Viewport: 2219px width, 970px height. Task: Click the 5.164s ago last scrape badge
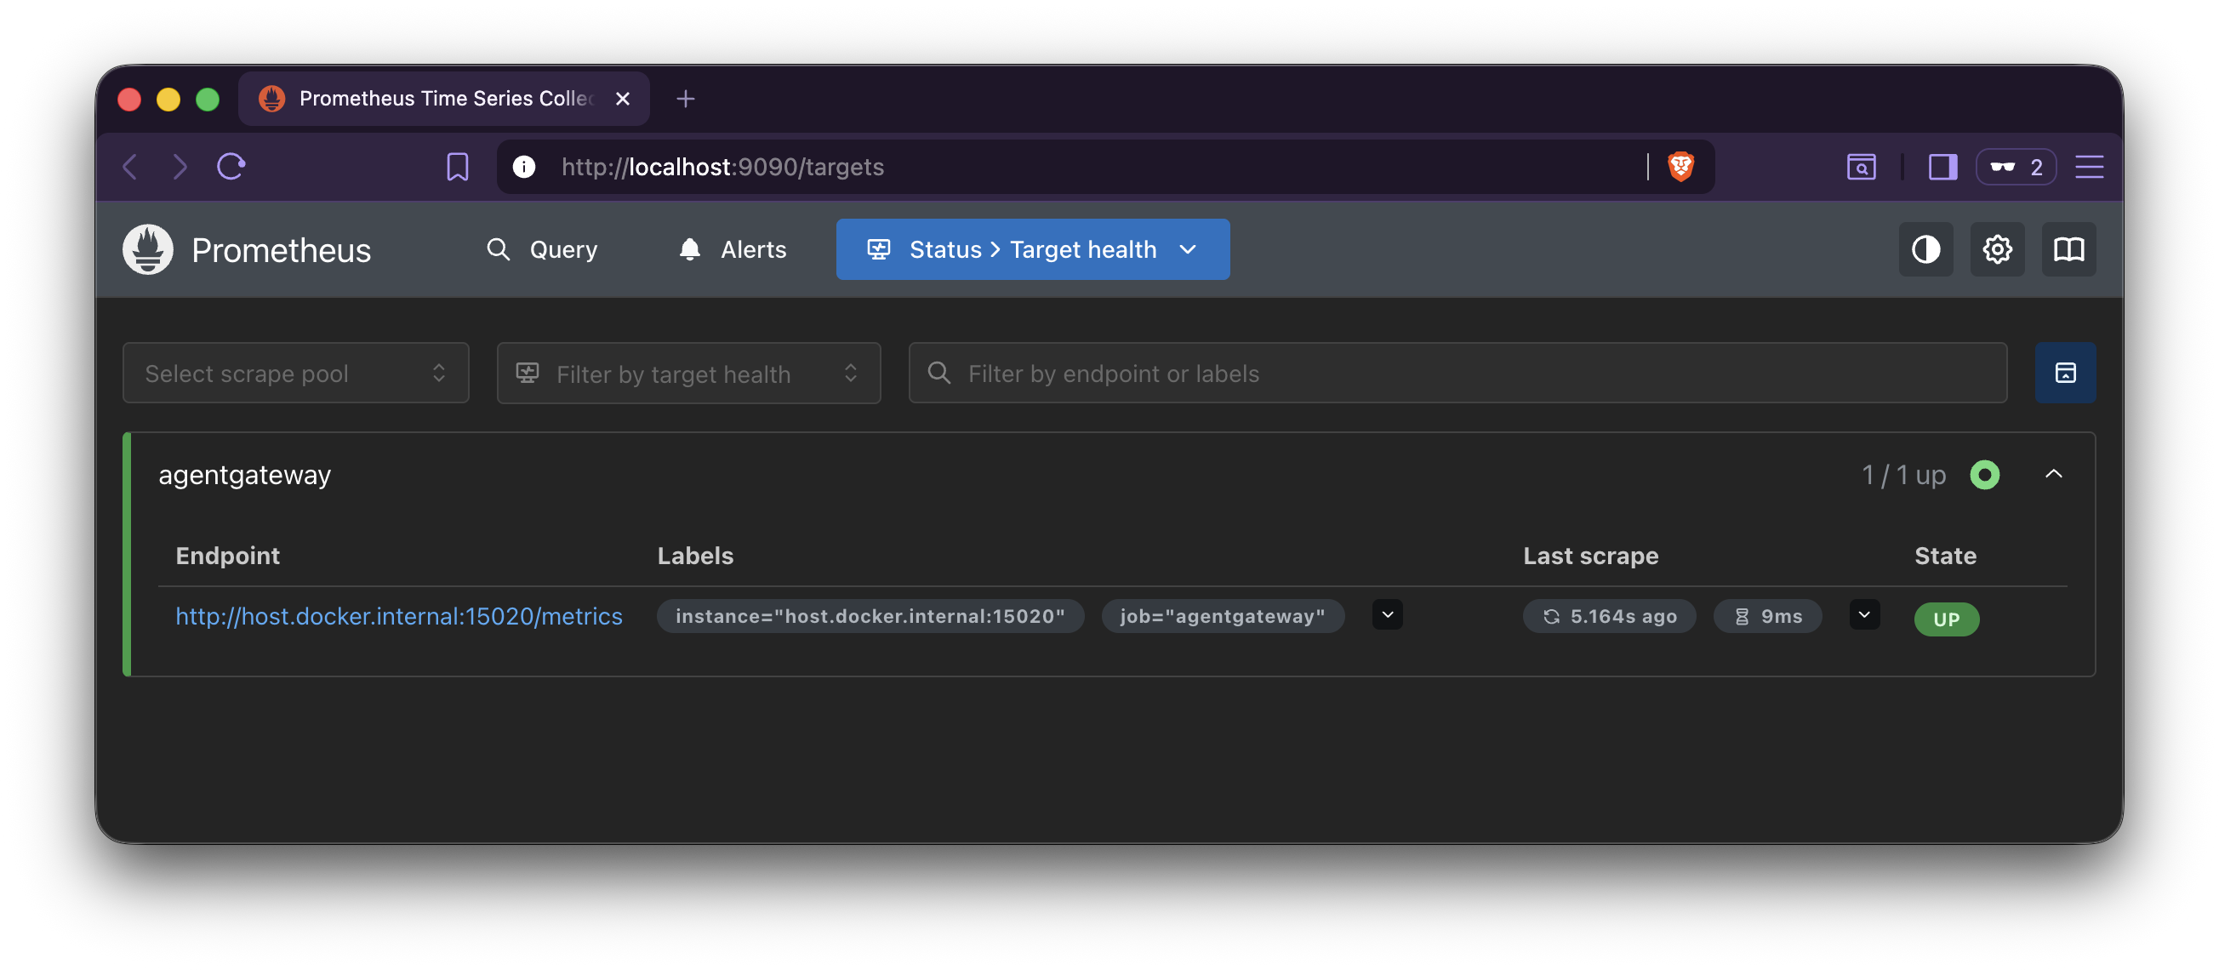coord(1609,616)
